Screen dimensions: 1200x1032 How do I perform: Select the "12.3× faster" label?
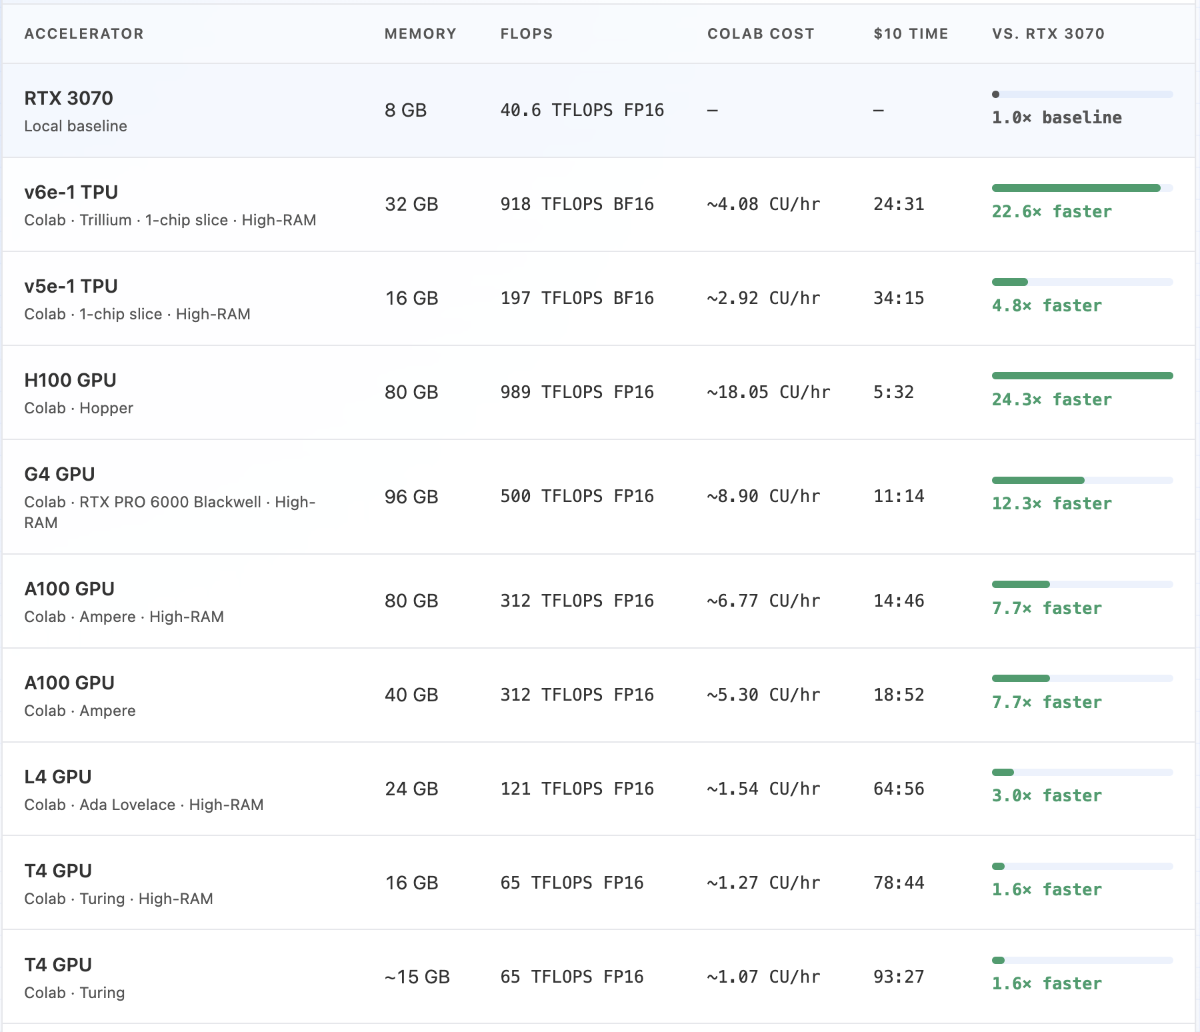(1051, 503)
